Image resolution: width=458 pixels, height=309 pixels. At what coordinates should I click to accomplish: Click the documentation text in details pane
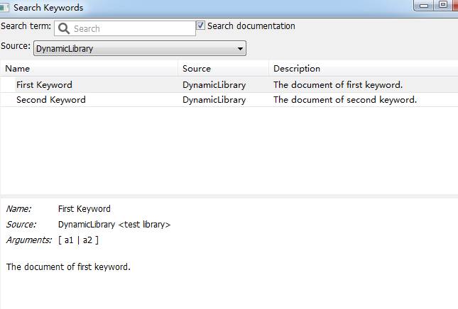68,266
